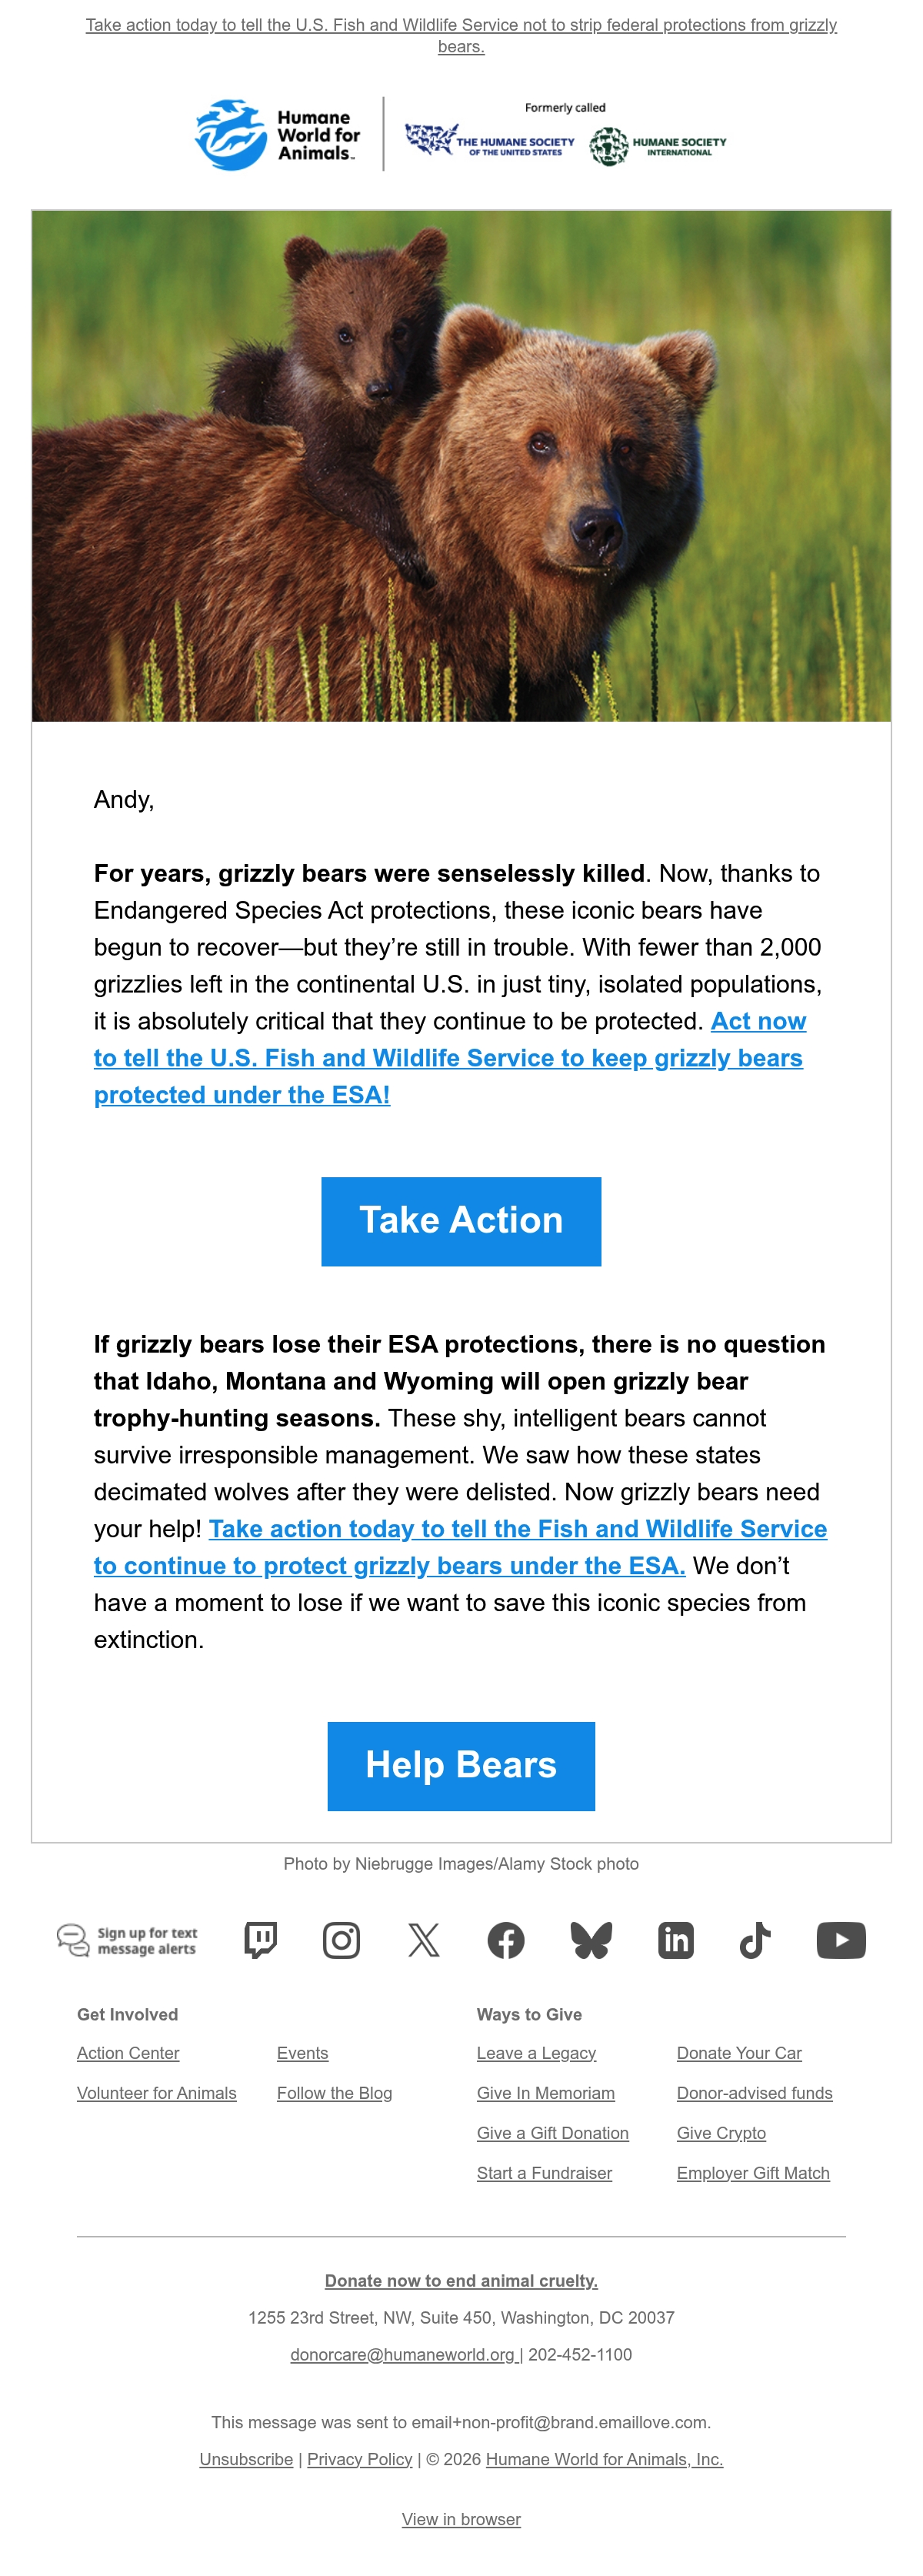923x2576 pixels.
Task: Open the Instagram icon link
Action: [341, 1940]
